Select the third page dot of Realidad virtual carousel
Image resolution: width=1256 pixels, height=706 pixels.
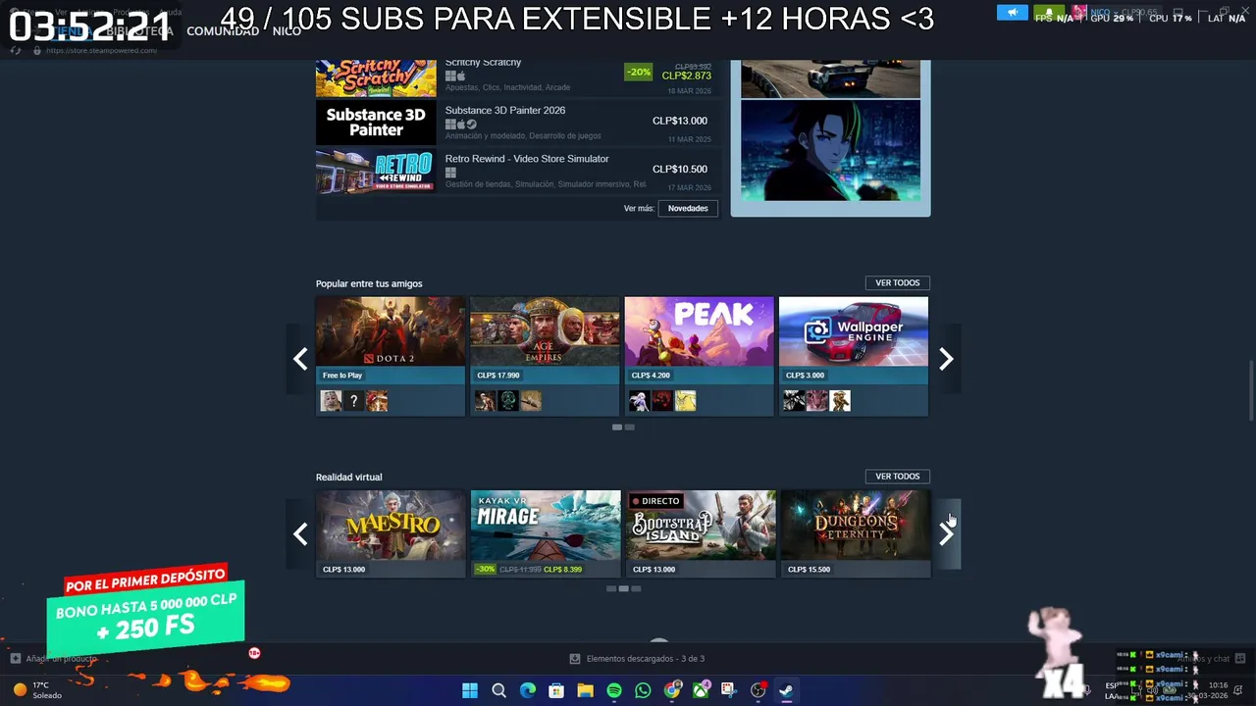(636, 588)
